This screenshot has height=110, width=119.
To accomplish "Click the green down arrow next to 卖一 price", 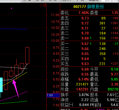I will point(91,38).
